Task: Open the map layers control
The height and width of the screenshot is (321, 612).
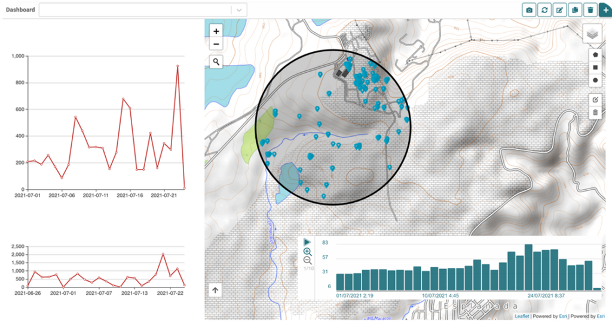Action: point(592,33)
